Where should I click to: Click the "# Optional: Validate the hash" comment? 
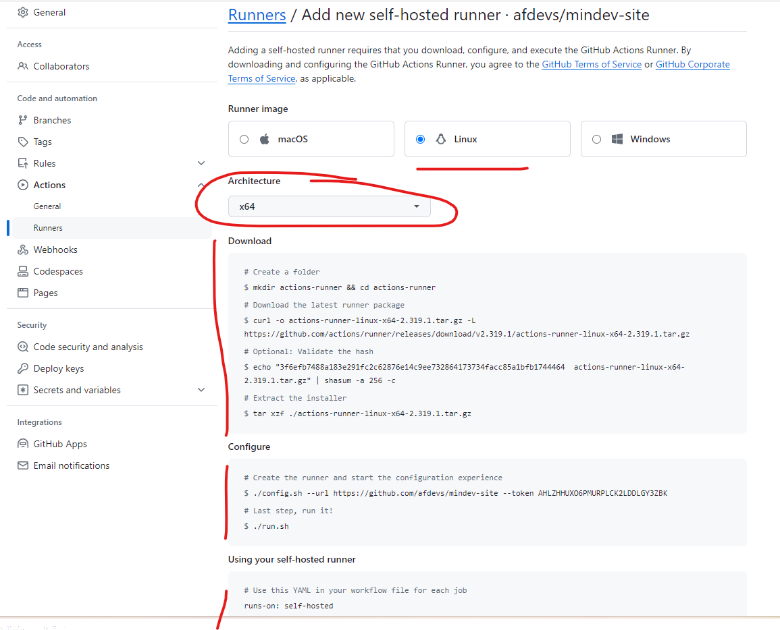pos(309,351)
